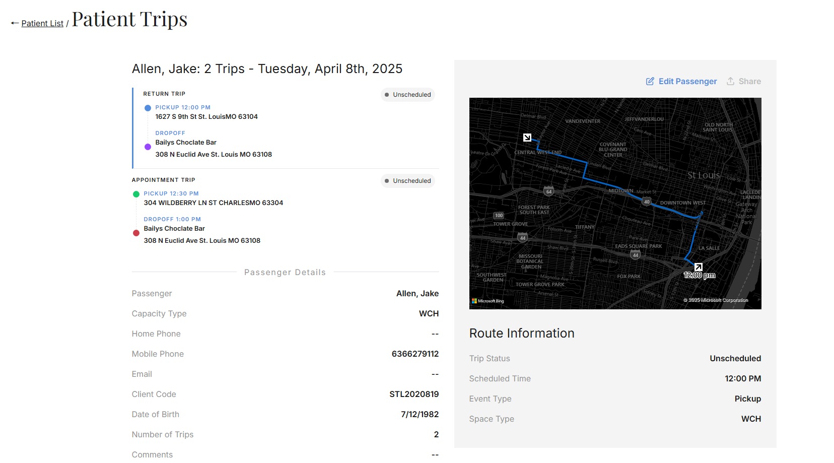Go back via the Patient List link

tap(42, 23)
